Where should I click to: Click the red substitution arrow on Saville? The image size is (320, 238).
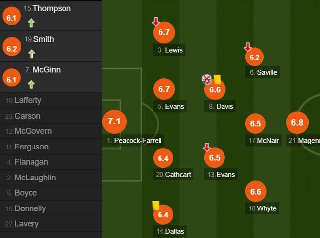248,47
